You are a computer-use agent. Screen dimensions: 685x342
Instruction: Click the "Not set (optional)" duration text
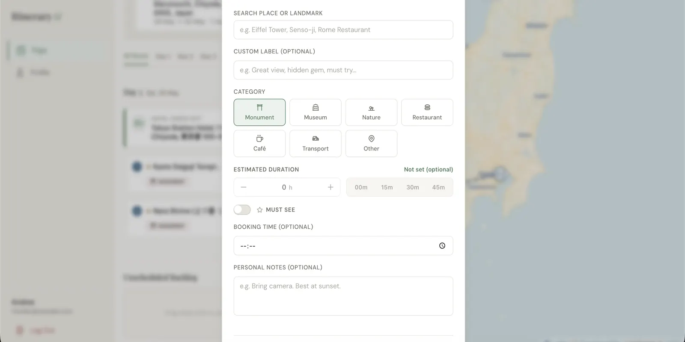click(429, 169)
